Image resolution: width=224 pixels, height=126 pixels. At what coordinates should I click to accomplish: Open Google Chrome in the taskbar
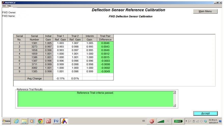[40, 121]
